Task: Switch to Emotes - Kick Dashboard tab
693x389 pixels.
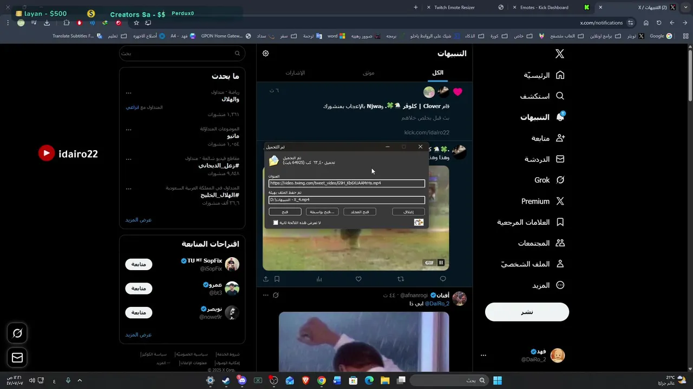Action: tap(544, 7)
